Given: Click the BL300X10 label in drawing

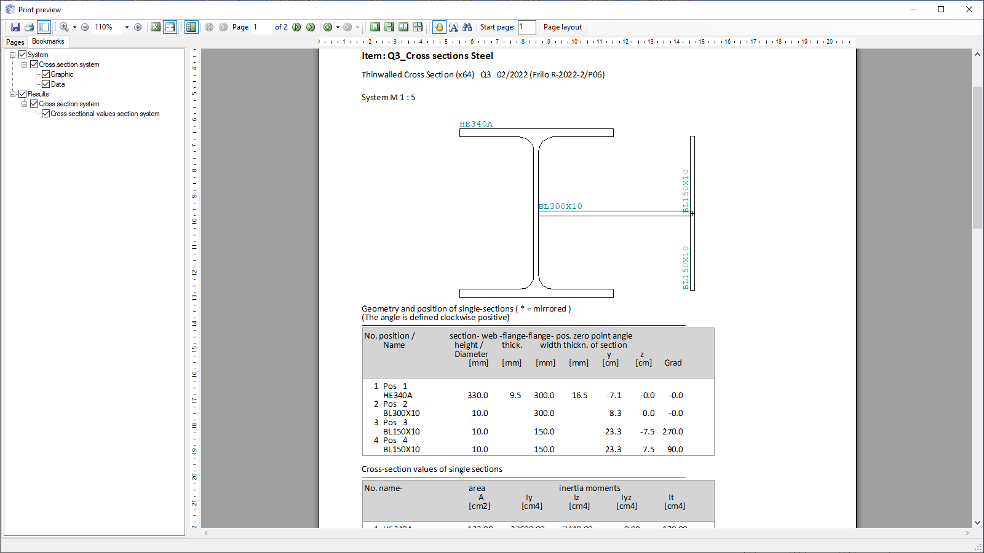Looking at the screenshot, I should pyautogui.click(x=560, y=206).
